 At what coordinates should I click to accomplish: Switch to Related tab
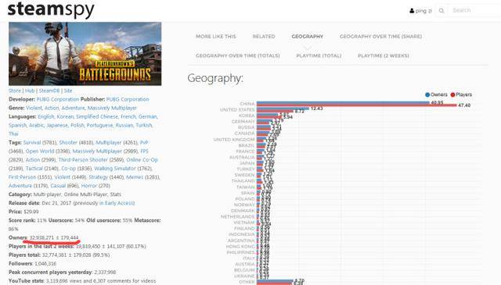pyautogui.click(x=264, y=37)
